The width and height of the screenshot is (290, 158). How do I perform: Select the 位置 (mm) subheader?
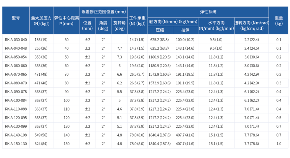coord(87,26)
